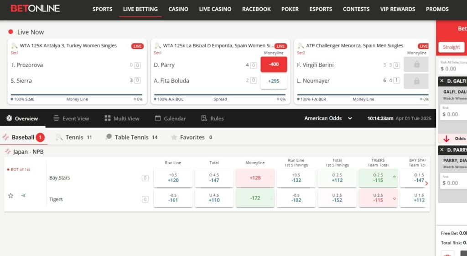The height and width of the screenshot is (256, 467).
Task: Click locked odds for L. Neumayer
Action: [x=416, y=81]
